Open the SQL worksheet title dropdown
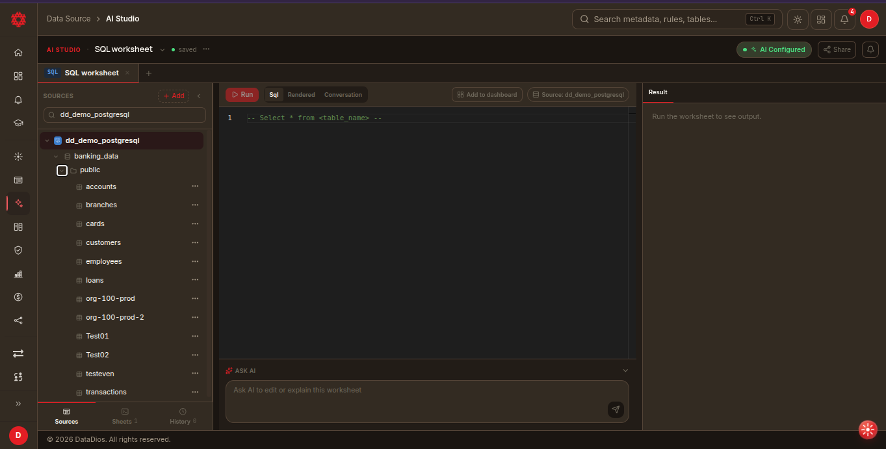Image resolution: width=886 pixels, height=449 pixels. [x=163, y=50]
